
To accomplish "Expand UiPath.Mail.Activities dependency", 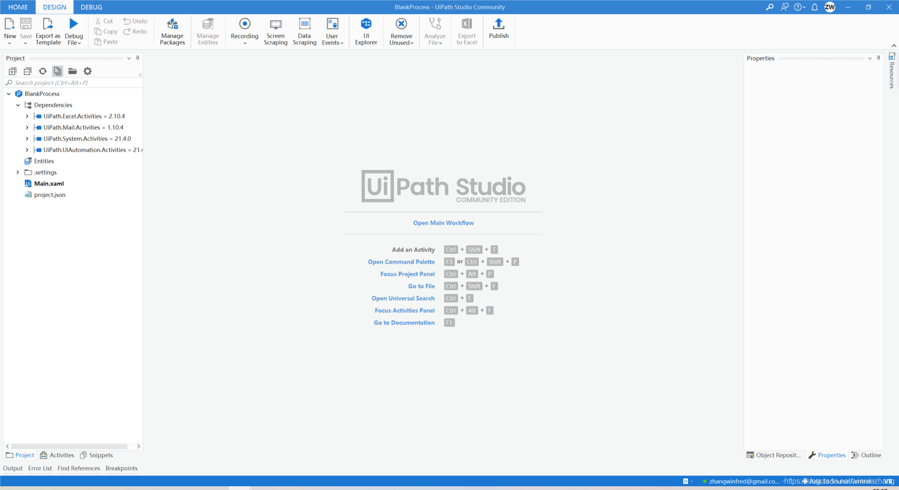I will [27, 128].
